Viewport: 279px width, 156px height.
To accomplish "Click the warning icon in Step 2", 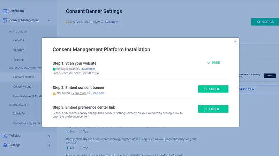I will point(54,93).
